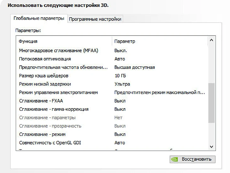The height and width of the screenshot is (173, 230).
Task: Click the scroll down arrow in settings list
Action: [211, 147]
